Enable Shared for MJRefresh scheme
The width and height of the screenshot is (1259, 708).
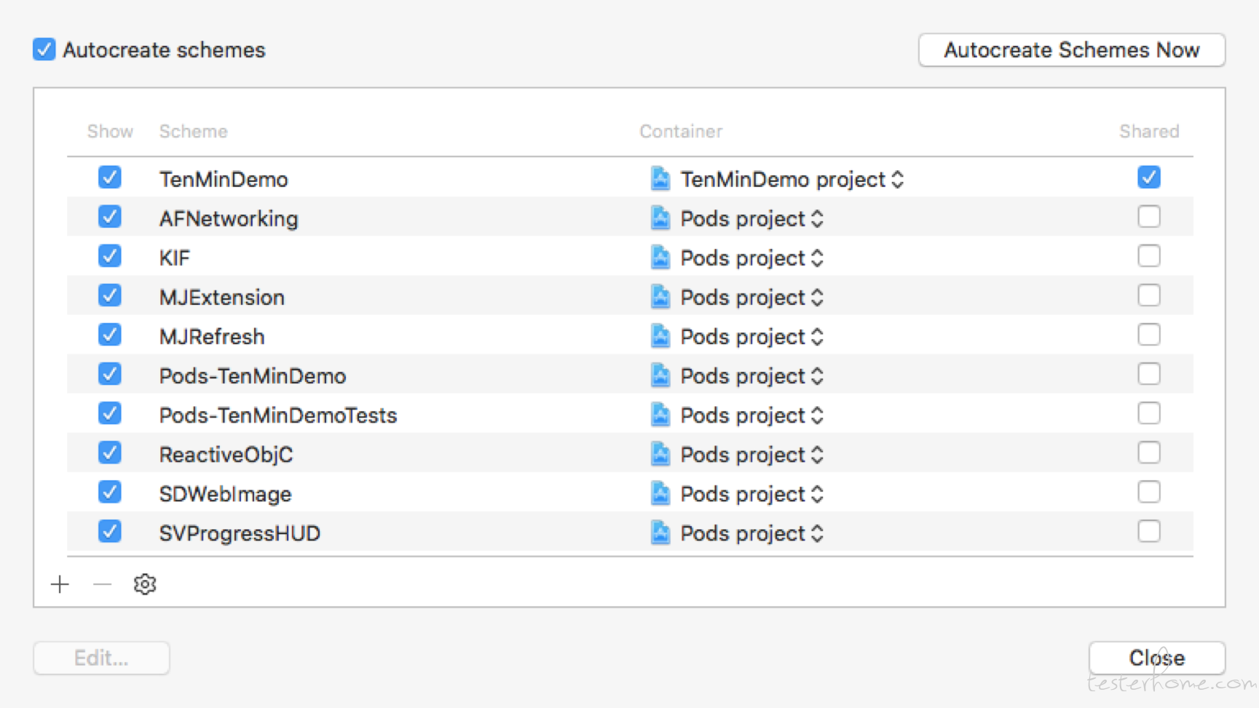coord(1149,335)
